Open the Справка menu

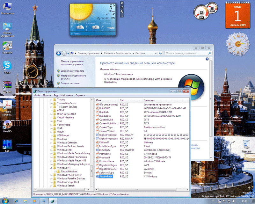click(x=80, y=95)
